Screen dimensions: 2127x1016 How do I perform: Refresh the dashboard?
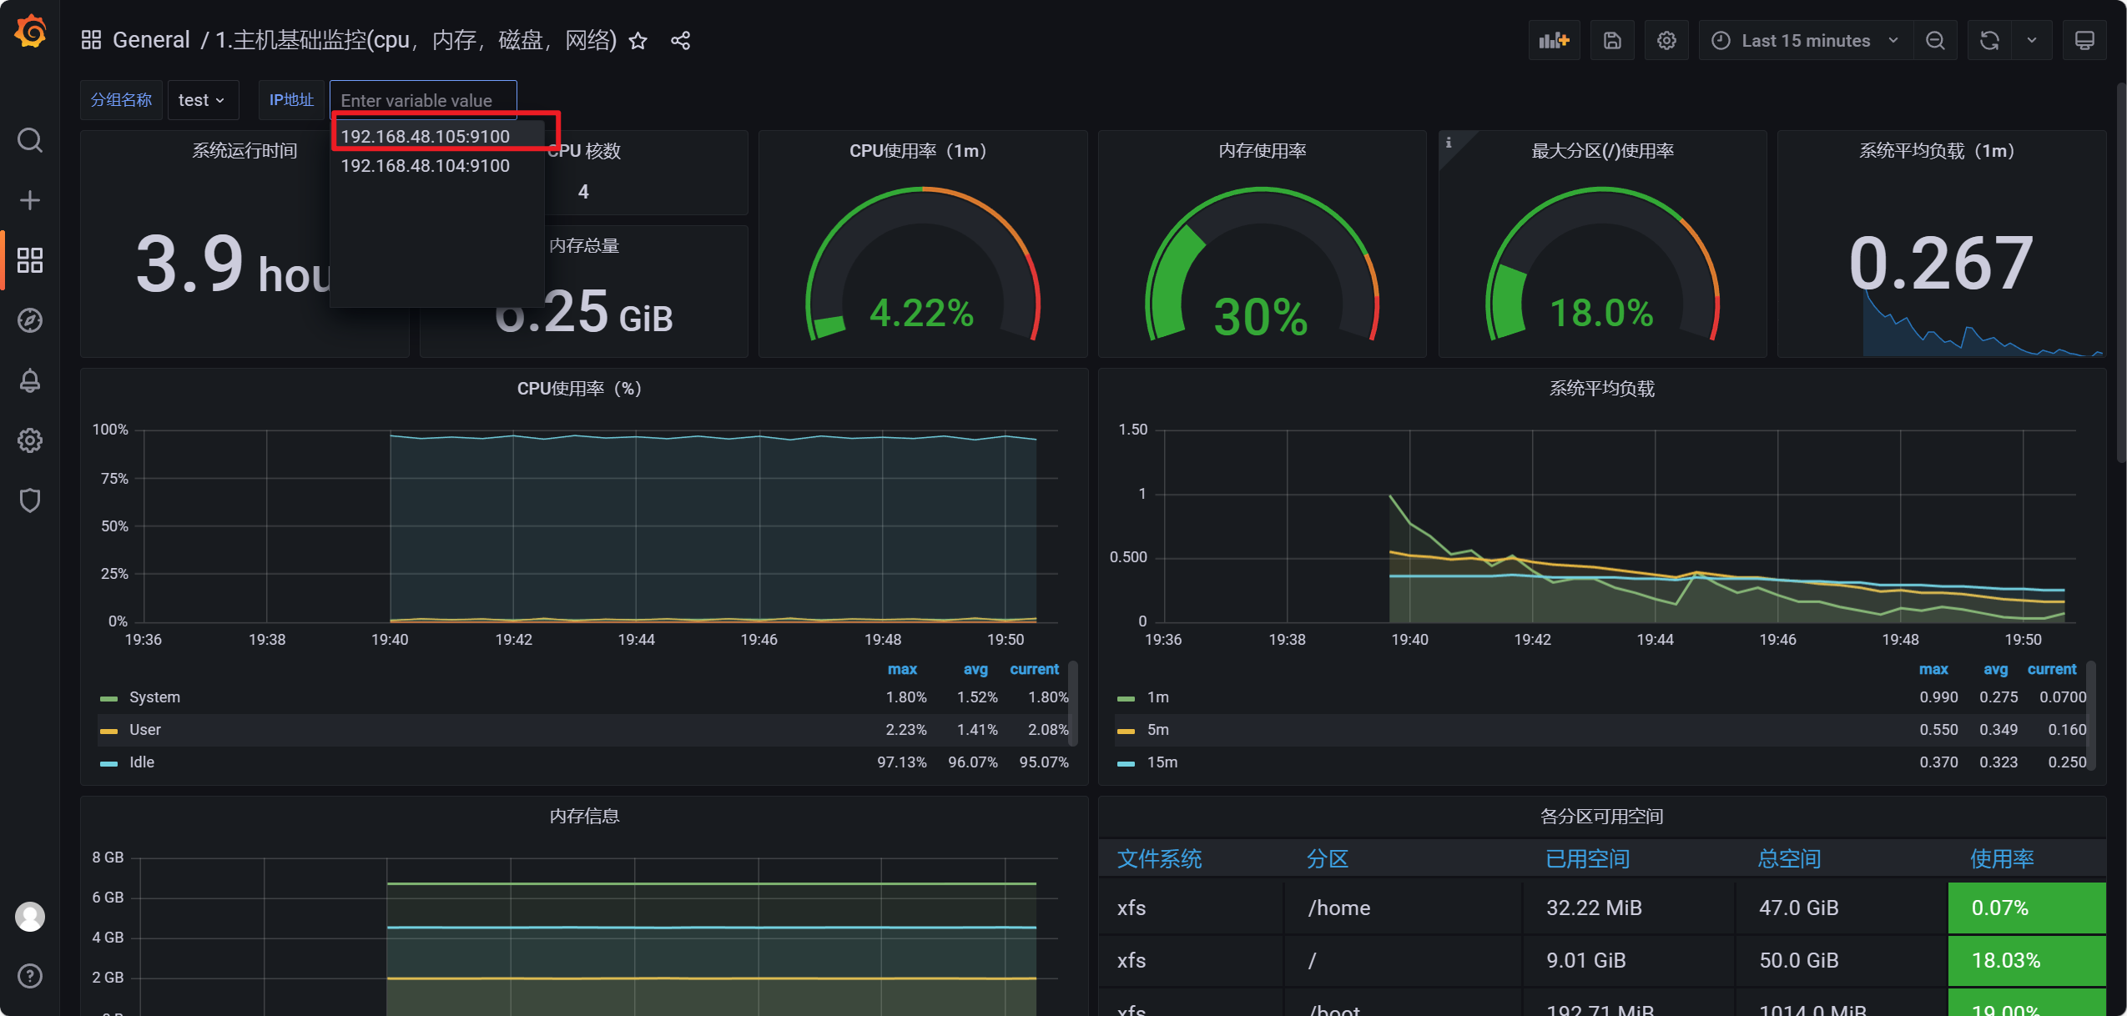point(1989,40)
